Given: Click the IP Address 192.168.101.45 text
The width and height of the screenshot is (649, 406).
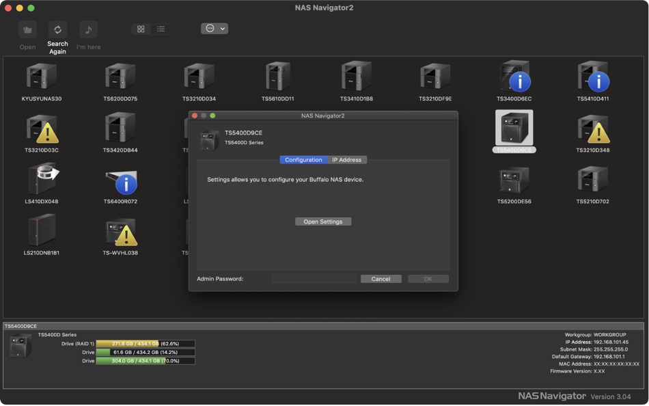Looking at the screenshot, I should pos(596,342).
